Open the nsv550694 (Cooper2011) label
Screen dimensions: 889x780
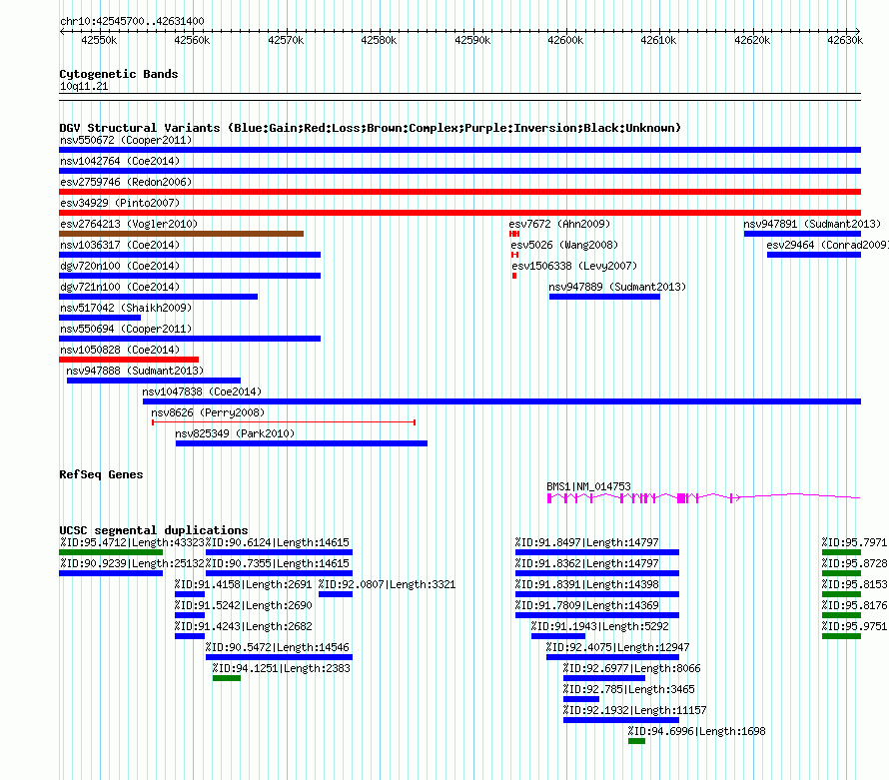pos(126,329)
